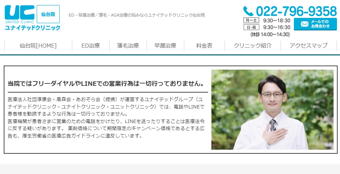Navigate to アクセスマップ page
This screenshot has height=174, width=340.
point(308,46)
